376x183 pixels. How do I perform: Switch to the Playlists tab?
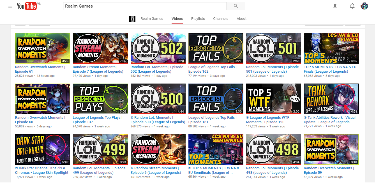pyautogui.click(x=198, y=19)
